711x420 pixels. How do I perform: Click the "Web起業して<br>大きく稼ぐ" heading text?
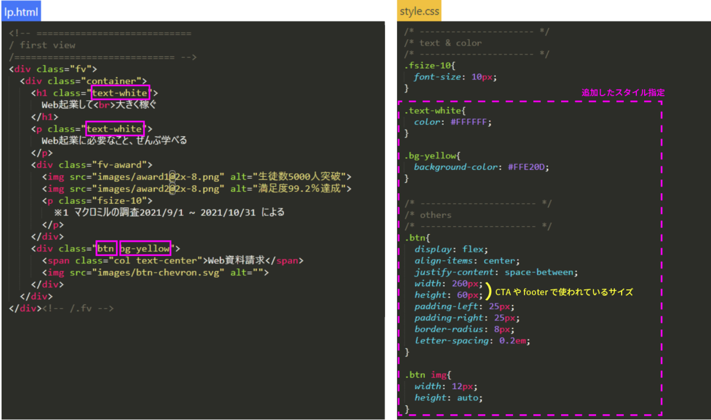click(98, 105)
